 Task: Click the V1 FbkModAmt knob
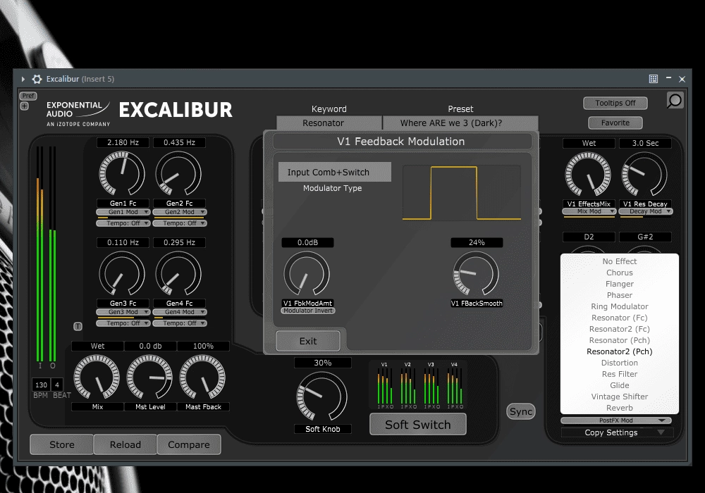(x=307, y=273)
